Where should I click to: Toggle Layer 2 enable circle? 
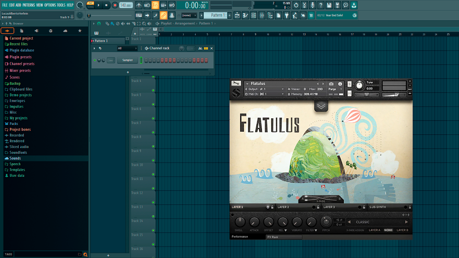tap(313, 207)
